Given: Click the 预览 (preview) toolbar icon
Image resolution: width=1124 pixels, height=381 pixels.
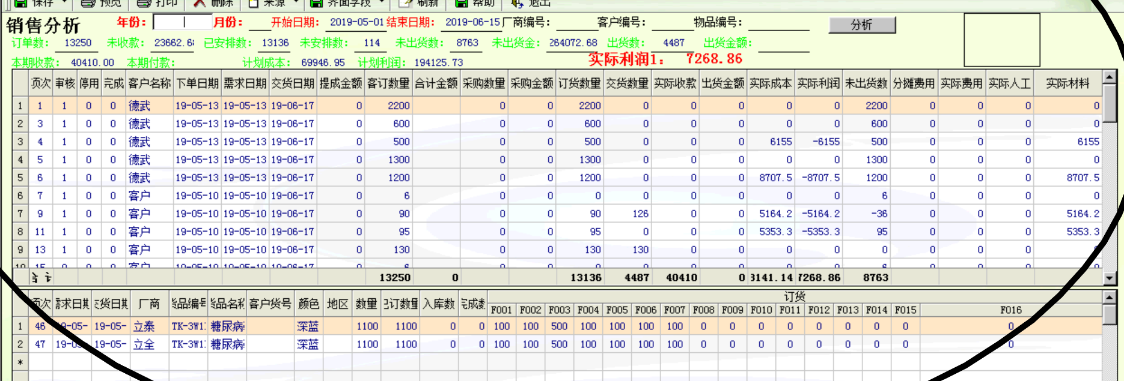Looking at the screenshot, I should [x=88, y=3].
